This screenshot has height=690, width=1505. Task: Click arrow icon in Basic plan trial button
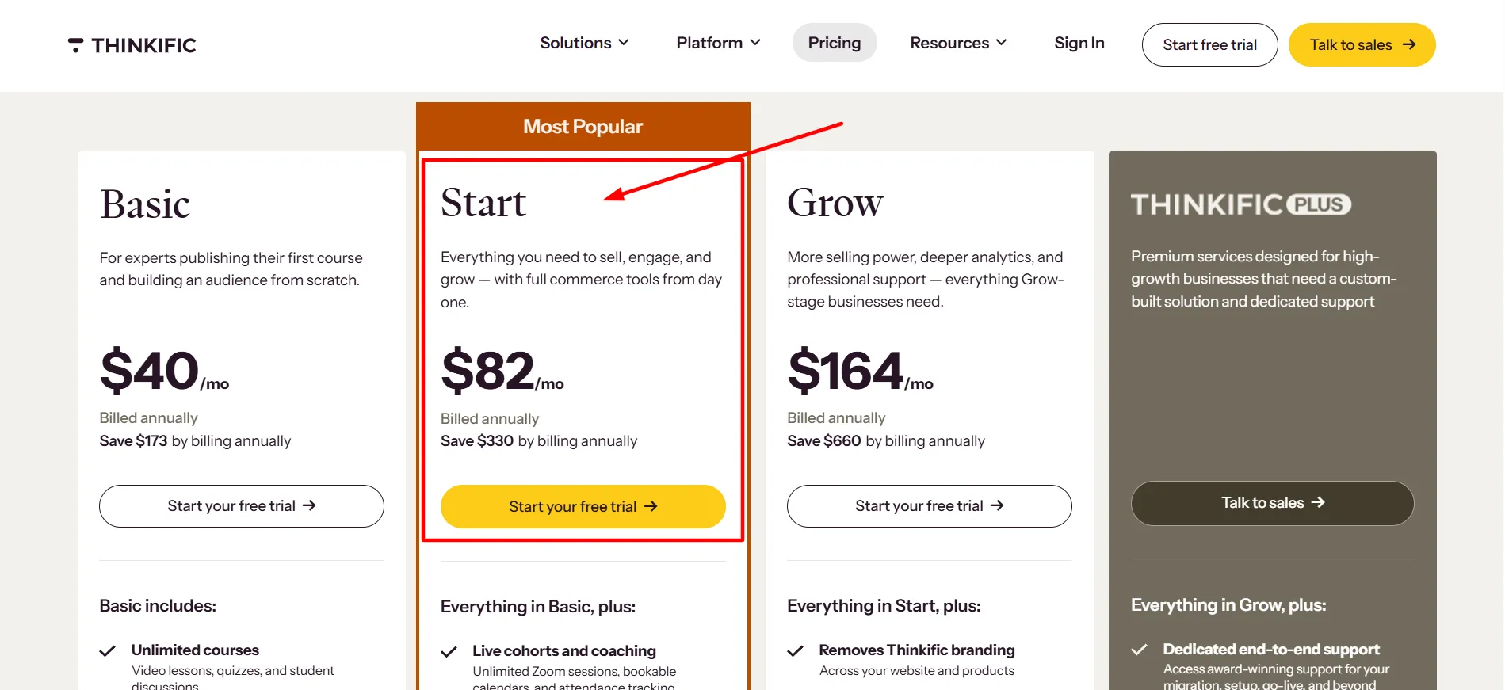coord(310,505)
